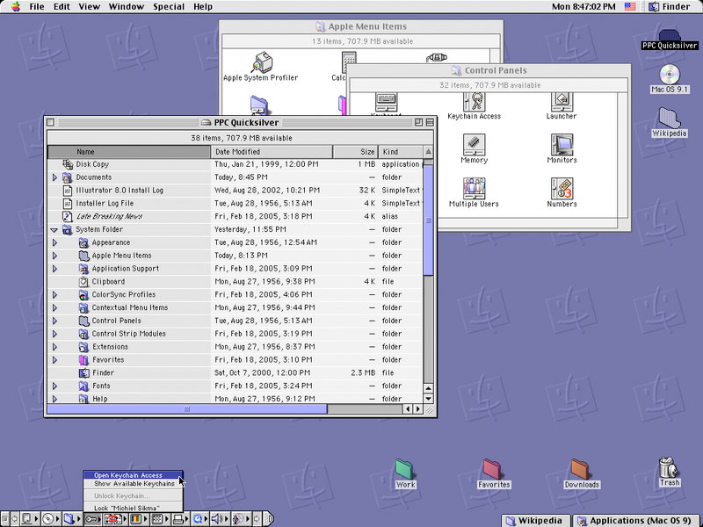Screen dimensions: 703x527
Task: Click the Numbers control panel icon
Action: [562, 188]
